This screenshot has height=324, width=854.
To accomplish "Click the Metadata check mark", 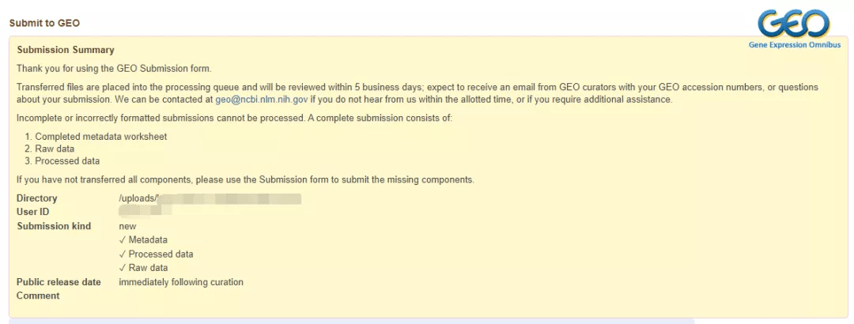I will pyautogui.click(x=123, y=240).
